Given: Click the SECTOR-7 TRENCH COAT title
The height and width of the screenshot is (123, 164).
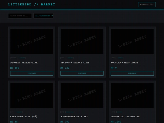Looking at the screenshot, I should 75,63.
